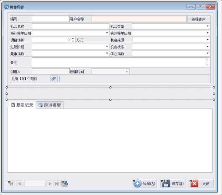Image resolution: width=222 pixels, height=195 pixels.
Task: Click the floppy disk icon on 保存
Action: click(x=166, y=183)
